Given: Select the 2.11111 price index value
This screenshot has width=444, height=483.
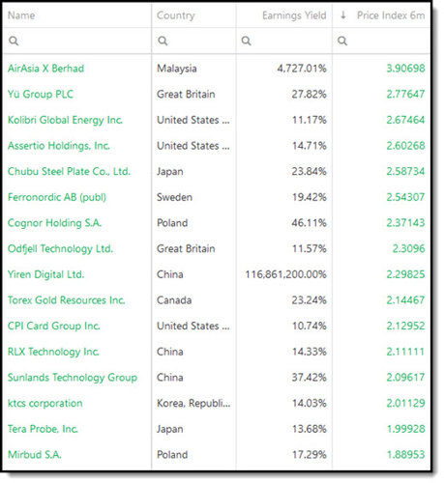Looking at the screenshot, I should [405, 352].
